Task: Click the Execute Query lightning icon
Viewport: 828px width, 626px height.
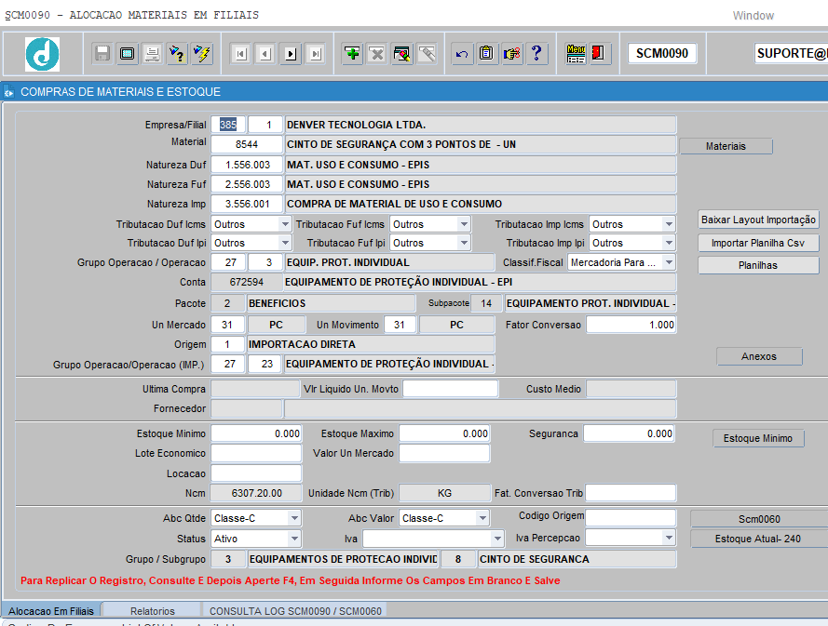Action: 202,54
